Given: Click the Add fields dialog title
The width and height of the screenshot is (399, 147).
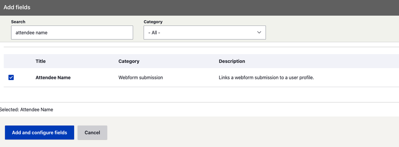Looking at the screenshot, I should (17, 7).
